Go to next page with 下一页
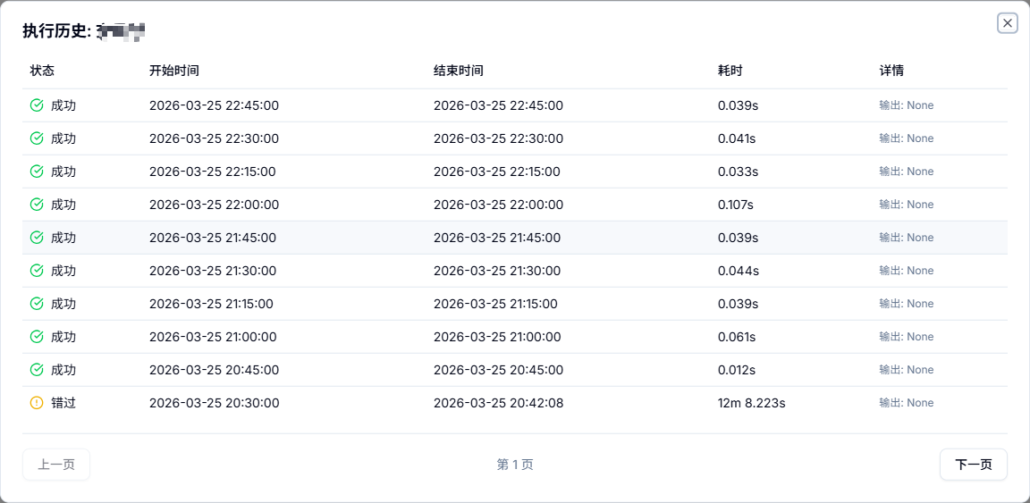The height and width of the screenshot is (503, 1030). tap(973, 465)
